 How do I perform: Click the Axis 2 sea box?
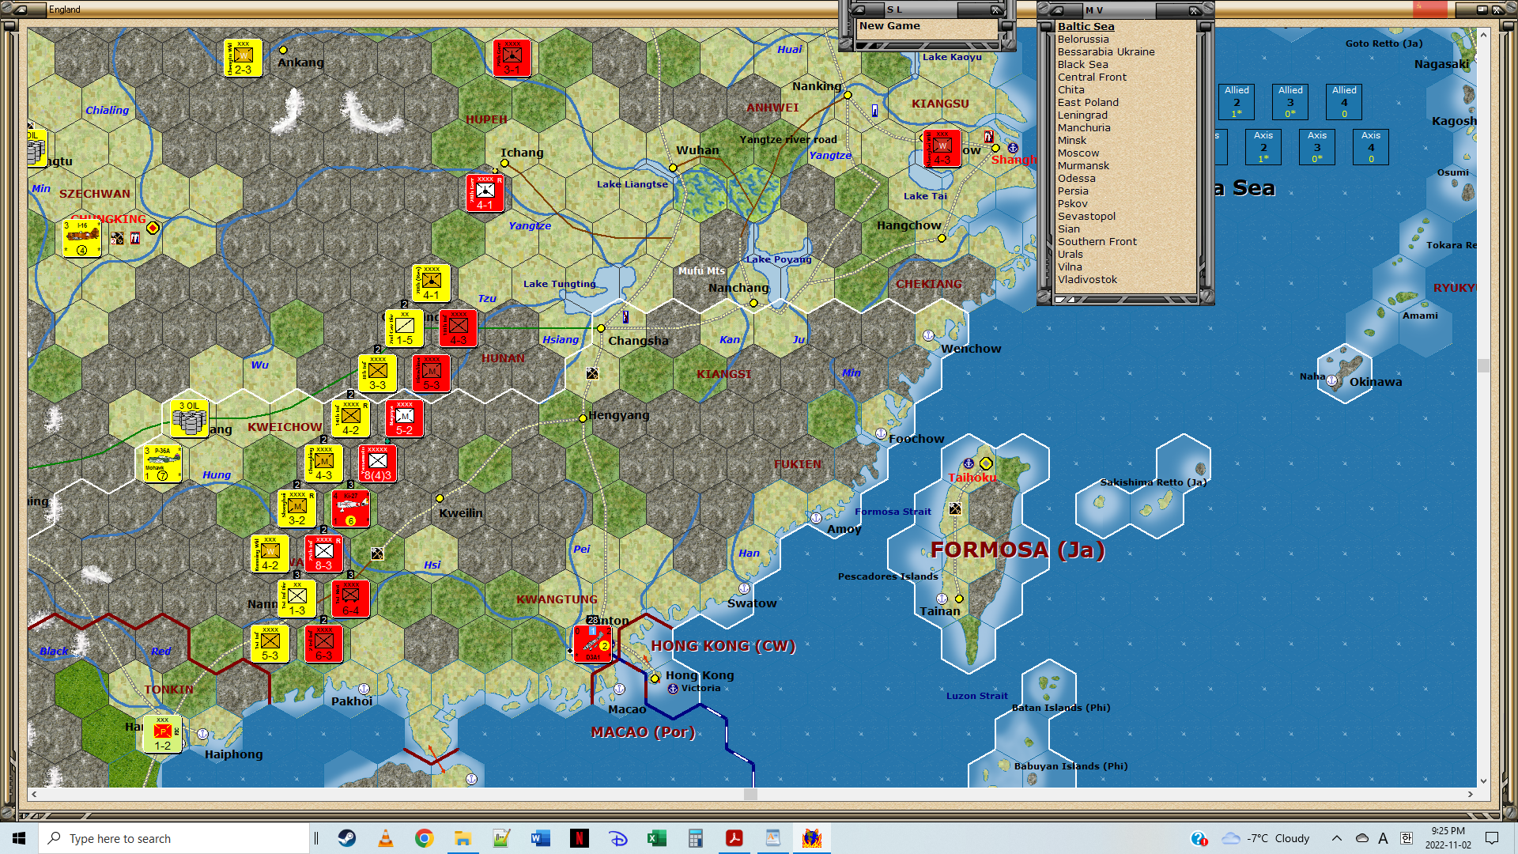click(1263, 146)
